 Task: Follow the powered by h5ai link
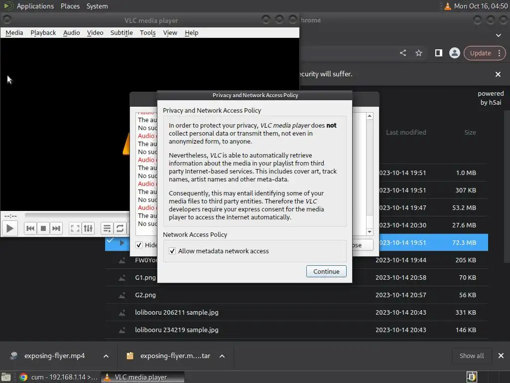pyautogui.click(x=491, y=98)
